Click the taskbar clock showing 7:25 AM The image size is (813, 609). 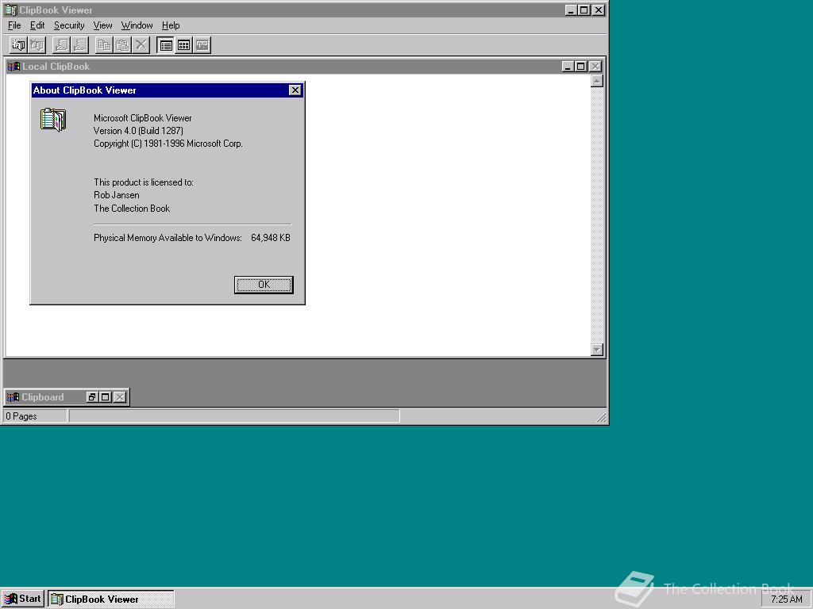(786, 599)
